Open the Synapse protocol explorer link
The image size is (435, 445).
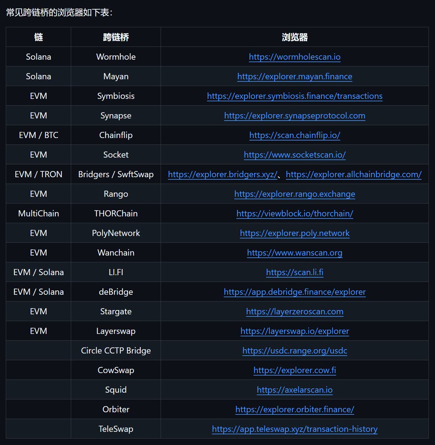pyautogui.click(x=295, y=116)
